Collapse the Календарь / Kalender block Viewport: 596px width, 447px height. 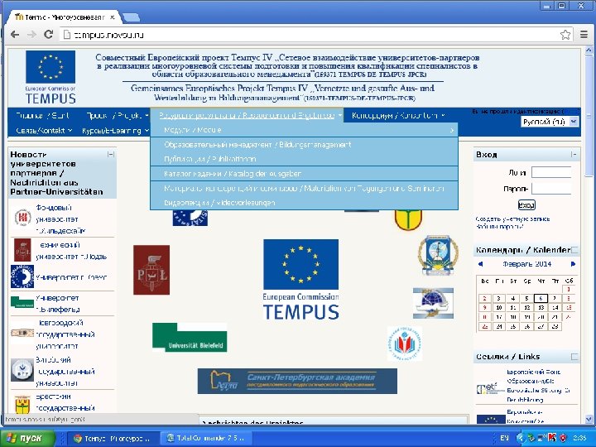pyautogui.click(x=574, y=250)
